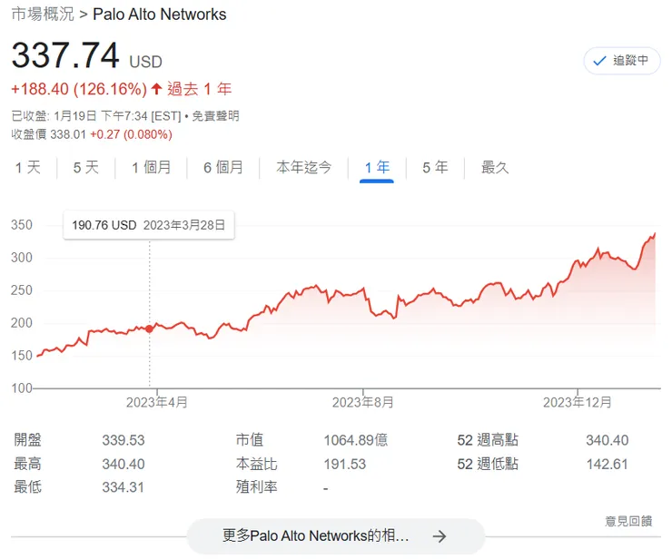Click the 殖利率 label
672x559 pixels.
[x=256, y=487]
